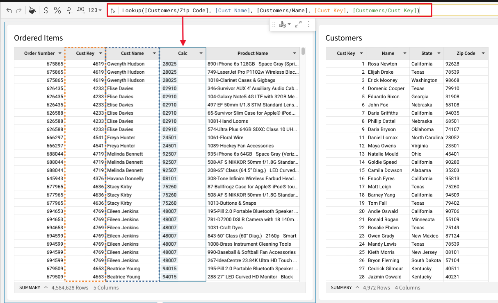Open the Calc column dropdown arrow
The width and height of the screenshot is (498, 303).
point(201,54)
